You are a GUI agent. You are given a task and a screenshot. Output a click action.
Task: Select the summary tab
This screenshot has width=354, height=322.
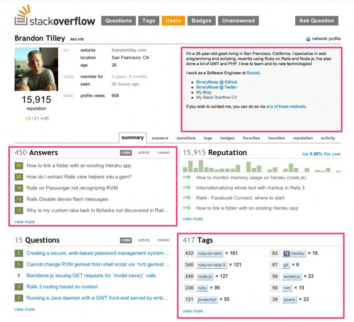132,138
